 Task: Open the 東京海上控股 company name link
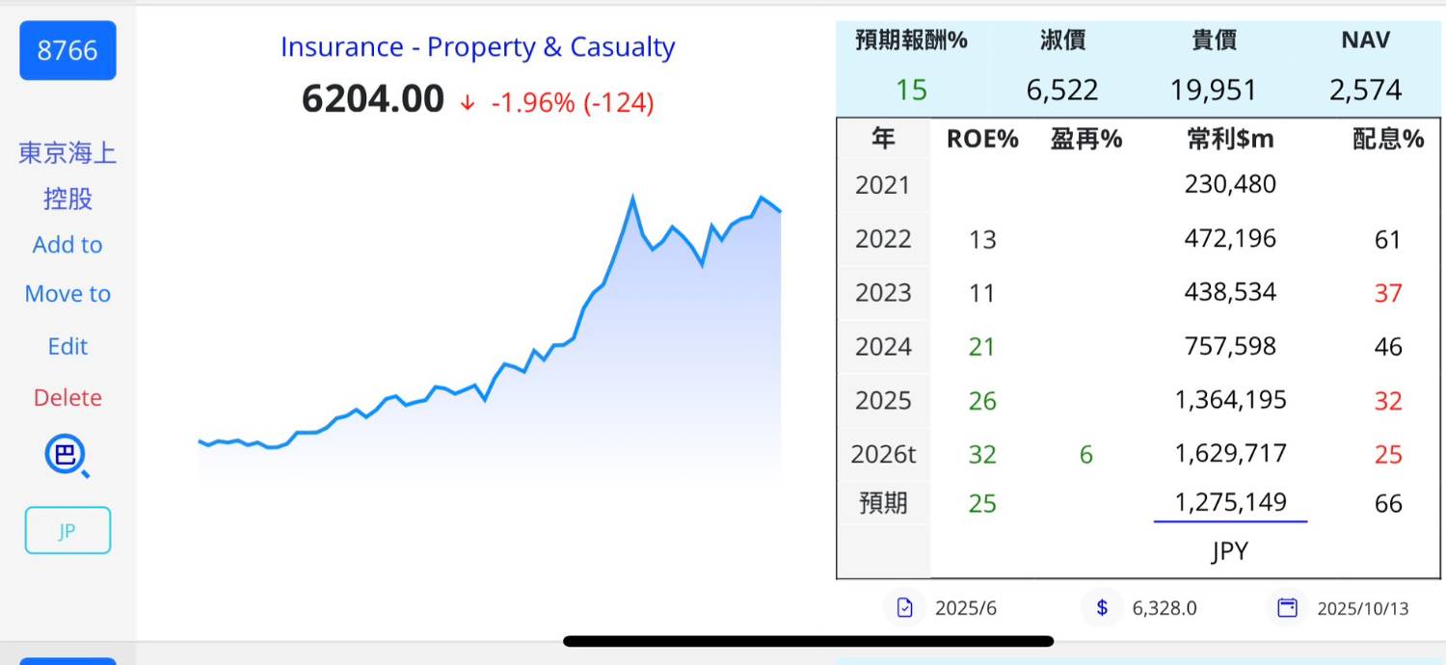(x=67, y=175)
